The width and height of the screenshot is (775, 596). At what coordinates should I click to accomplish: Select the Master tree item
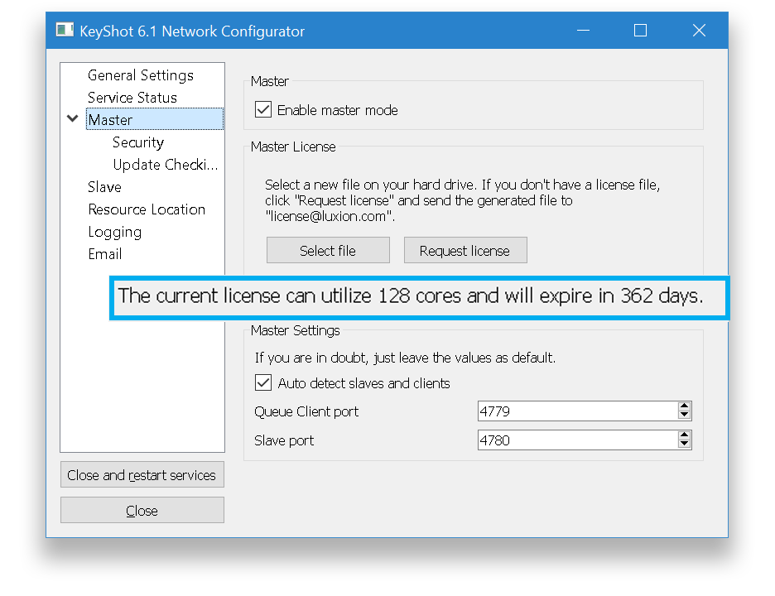155,119
